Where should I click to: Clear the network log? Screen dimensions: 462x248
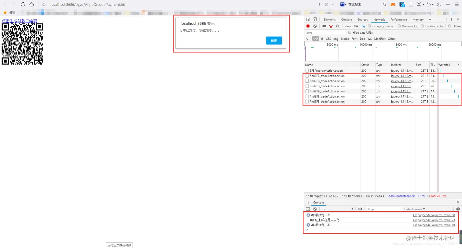[315, 26]
